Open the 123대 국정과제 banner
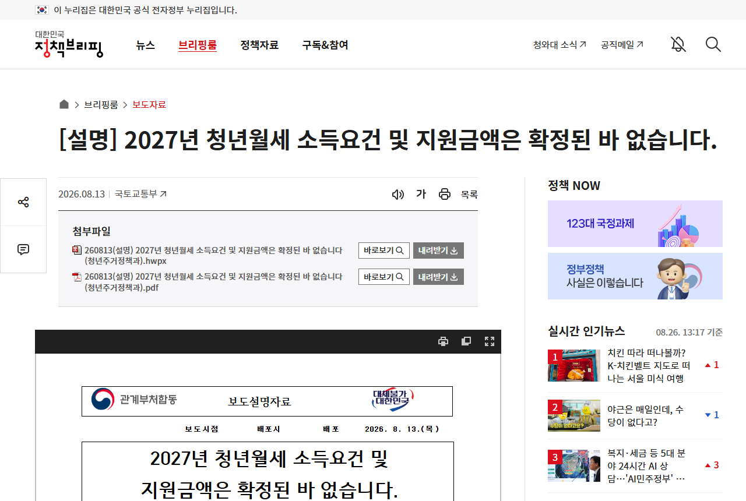 (635, 224)
